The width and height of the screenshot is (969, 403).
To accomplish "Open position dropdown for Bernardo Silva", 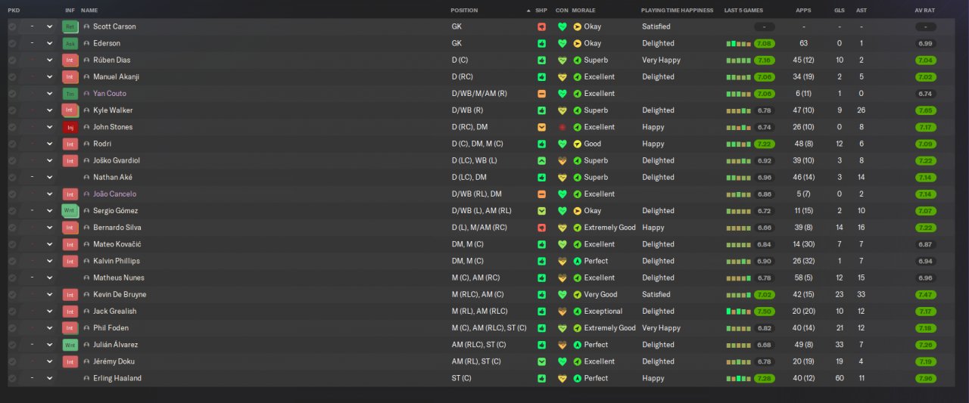I will coord(50,228).
